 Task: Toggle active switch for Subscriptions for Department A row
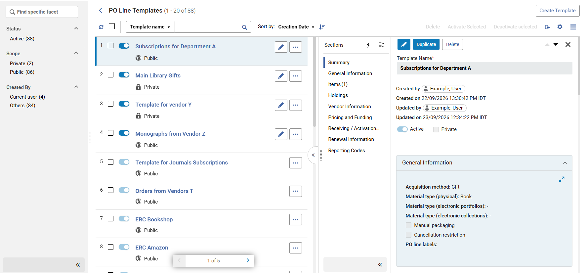click(x=124, y=46)
